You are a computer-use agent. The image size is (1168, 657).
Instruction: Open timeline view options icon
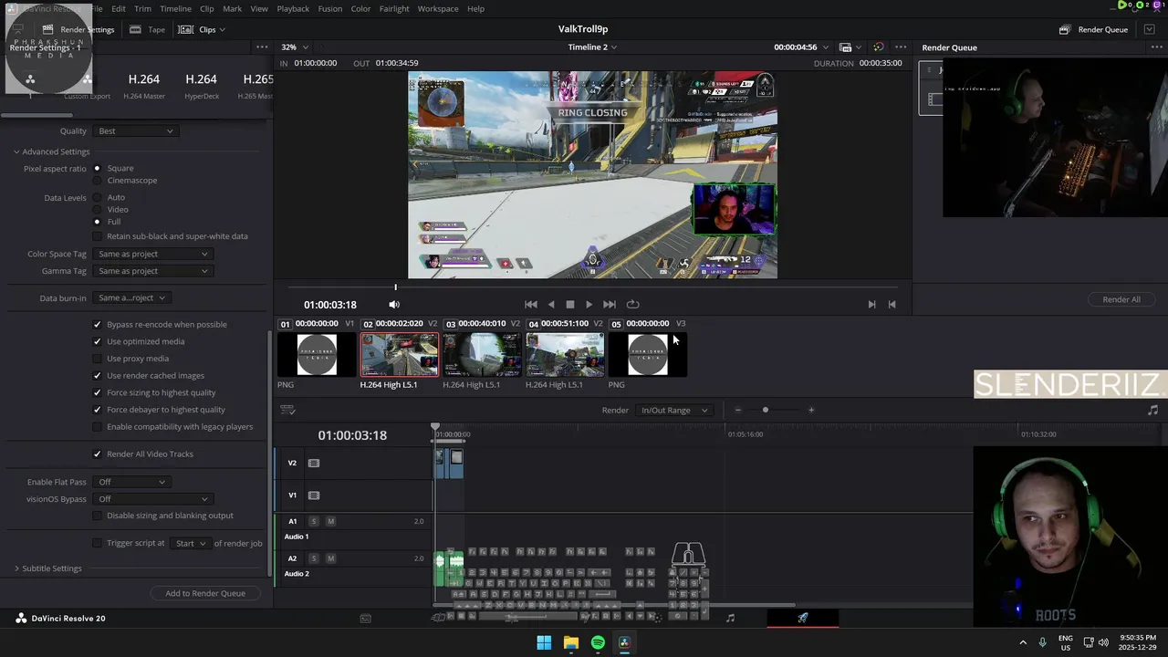coord(287,411)
